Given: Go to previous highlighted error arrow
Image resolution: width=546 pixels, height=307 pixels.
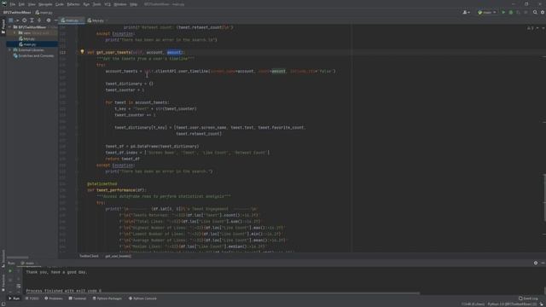Looking at the screenshot, I should coord(537,28).
